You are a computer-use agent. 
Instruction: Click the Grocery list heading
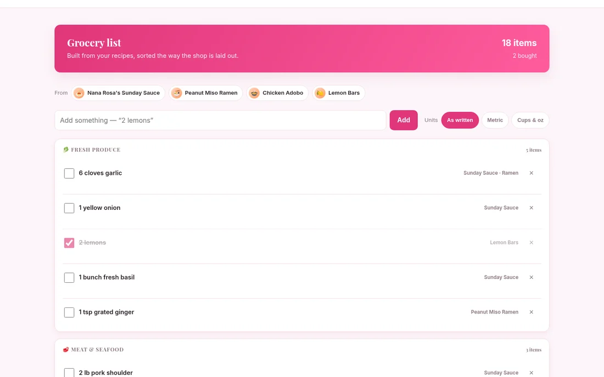tap(94, 43)
